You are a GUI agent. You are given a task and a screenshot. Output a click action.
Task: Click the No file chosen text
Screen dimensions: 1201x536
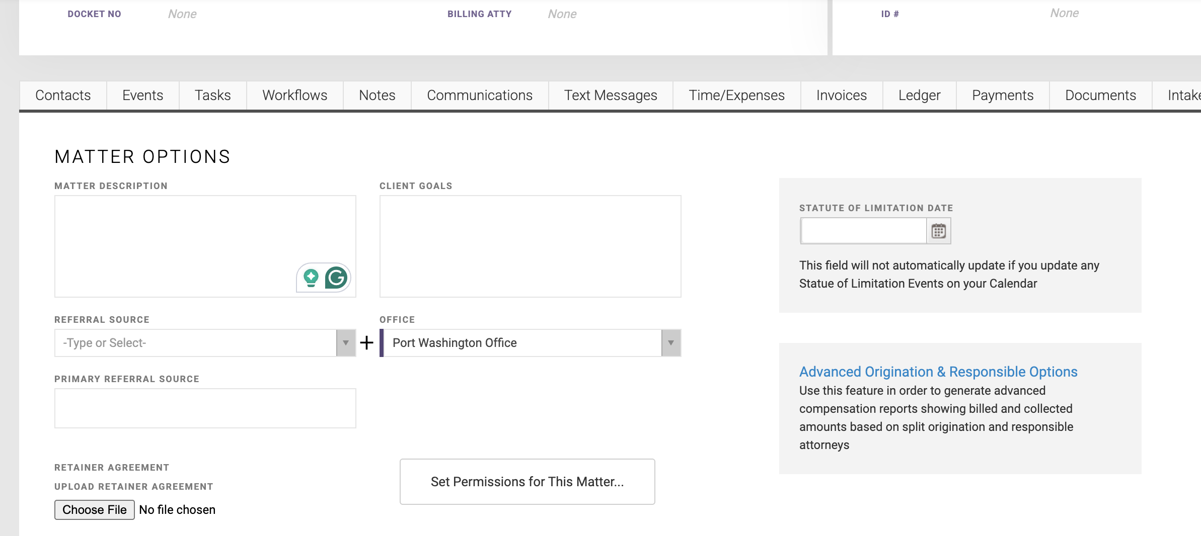[177, 510]
